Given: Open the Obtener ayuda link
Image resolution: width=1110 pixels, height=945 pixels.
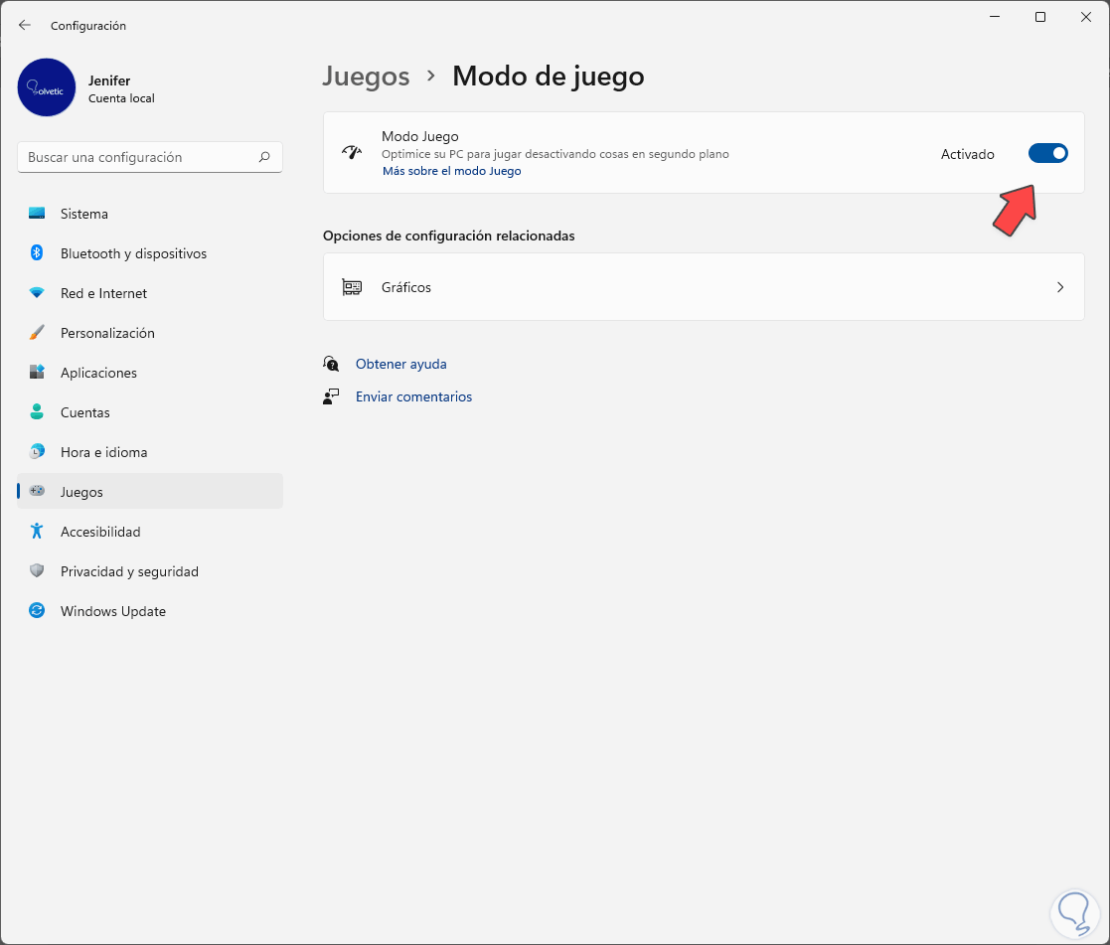Looking at the screenshot, I should 400,365.
